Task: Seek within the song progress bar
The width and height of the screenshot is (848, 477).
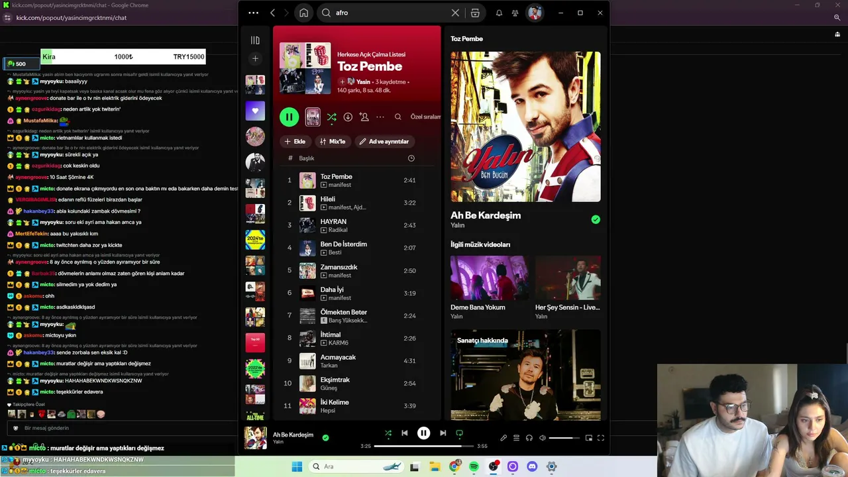Action: click(x=423, y=446)
